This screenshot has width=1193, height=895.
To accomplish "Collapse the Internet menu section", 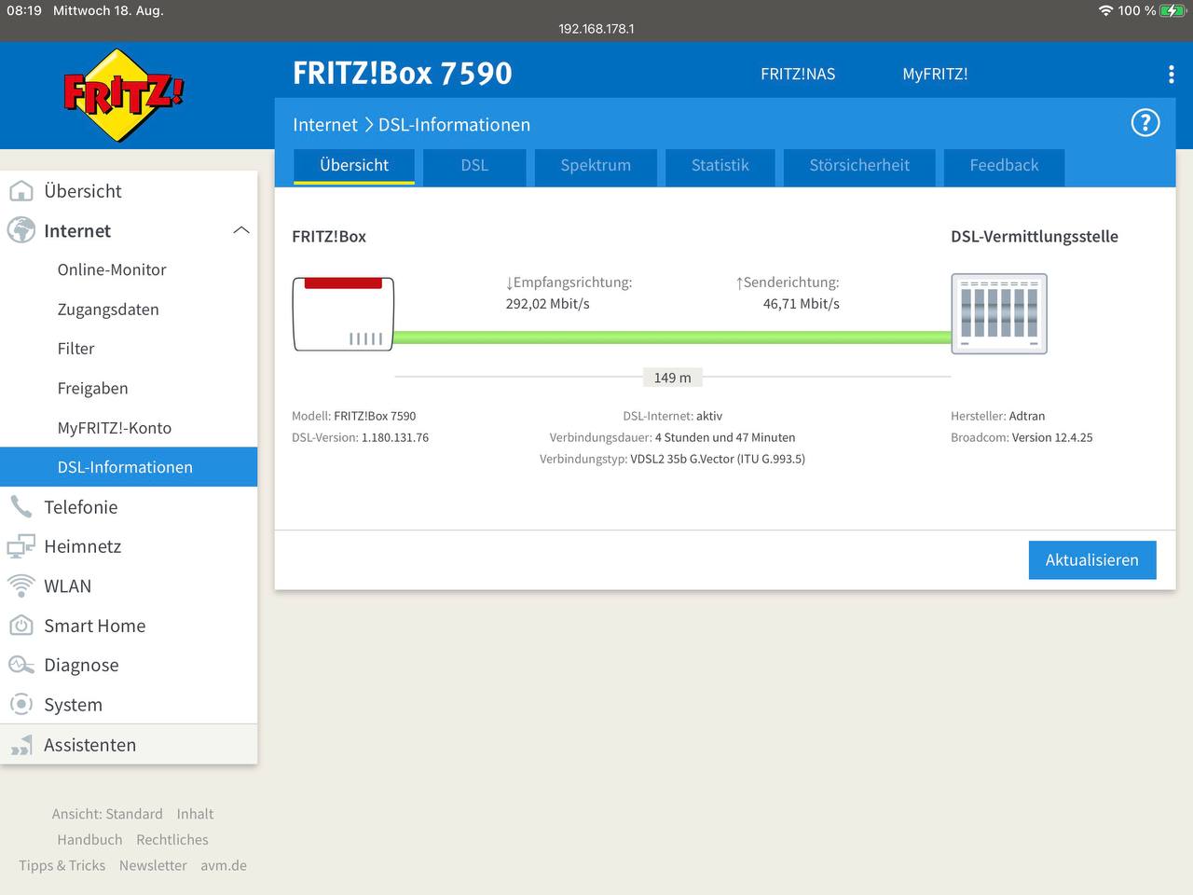I will pos(241,230).
